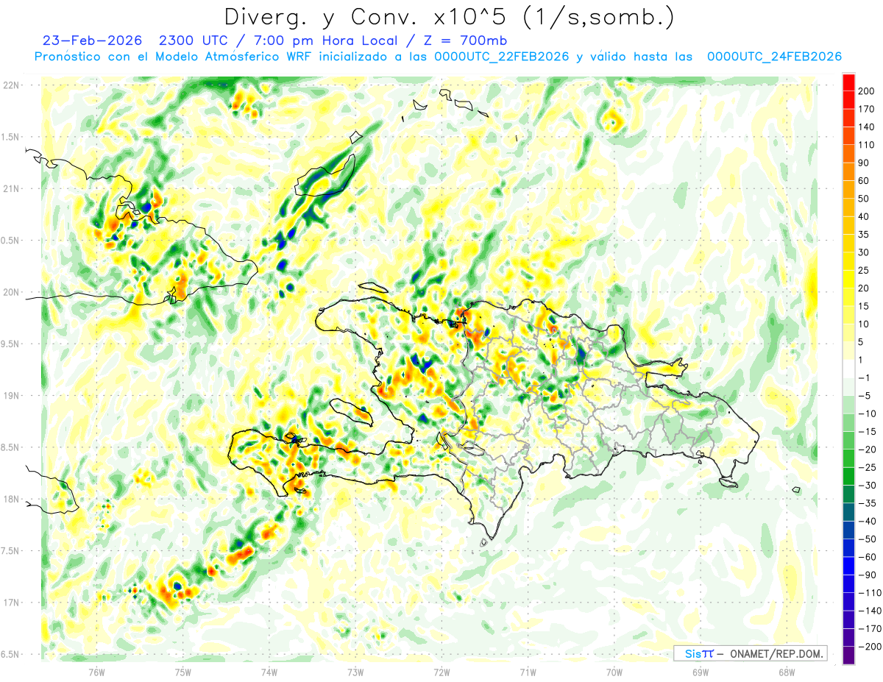The height and width of the screenshot is (682, 883).
Task: Click the '0000UTC_22FEB2026' initialization timestamp
Action: point(502,57)
